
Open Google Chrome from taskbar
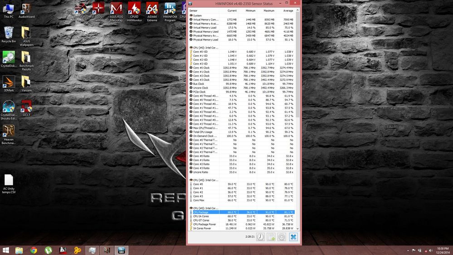tap(34, 250)
